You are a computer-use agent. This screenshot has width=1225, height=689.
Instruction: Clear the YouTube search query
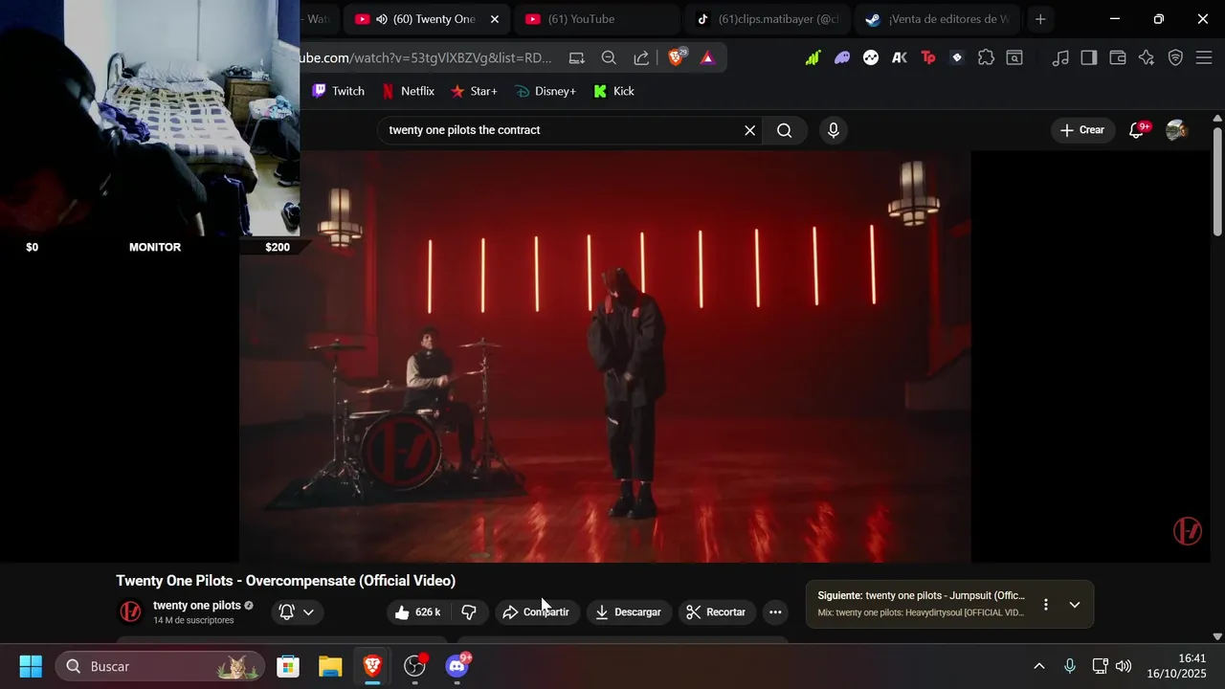pyautogui.click(x=750, y=130)
